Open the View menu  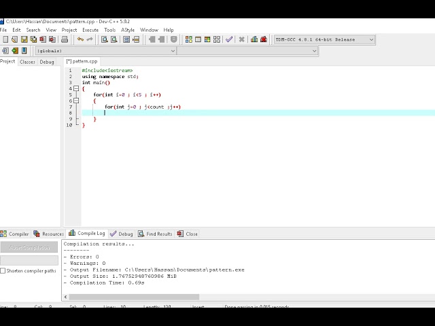coord(51,30)
